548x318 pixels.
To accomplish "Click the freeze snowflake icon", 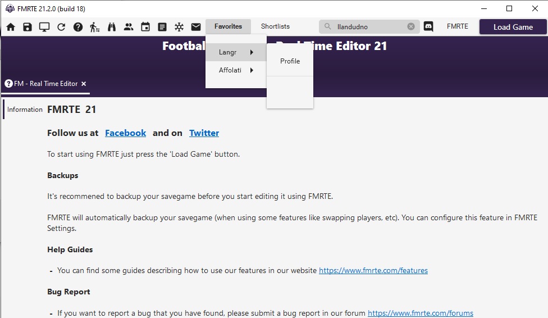I will click(179, 27).
